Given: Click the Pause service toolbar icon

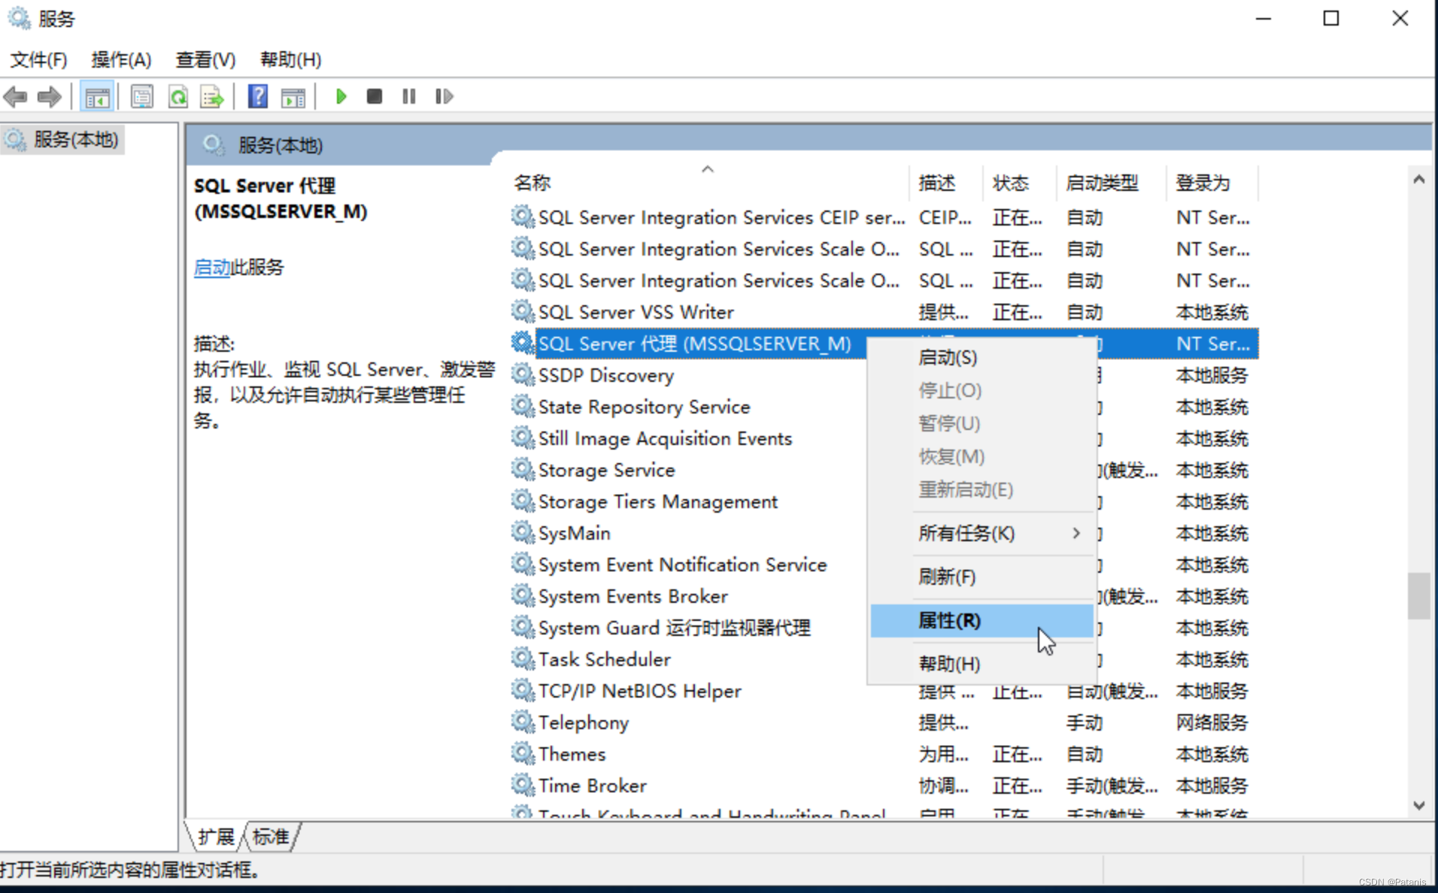Looking at the screenshot, I should 408,96.
